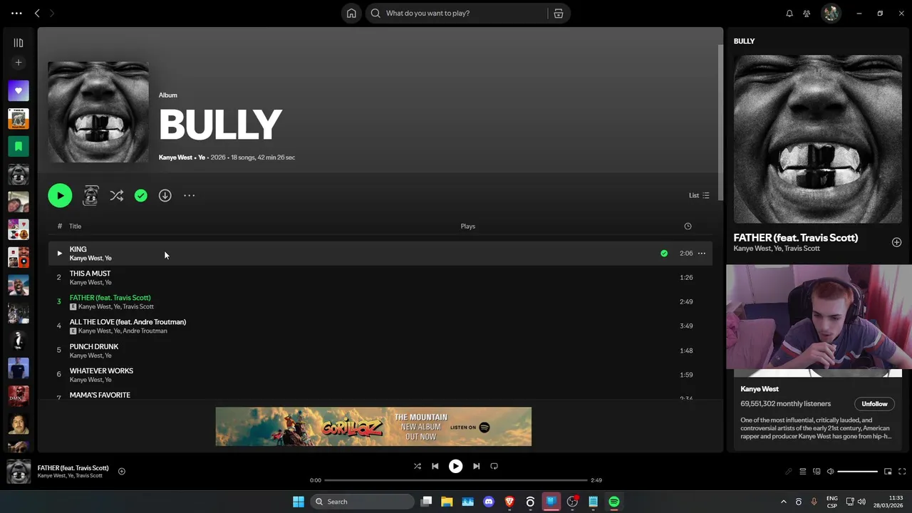Open notifications bell
Screen dimensions: 912x513
click(789, 13)
